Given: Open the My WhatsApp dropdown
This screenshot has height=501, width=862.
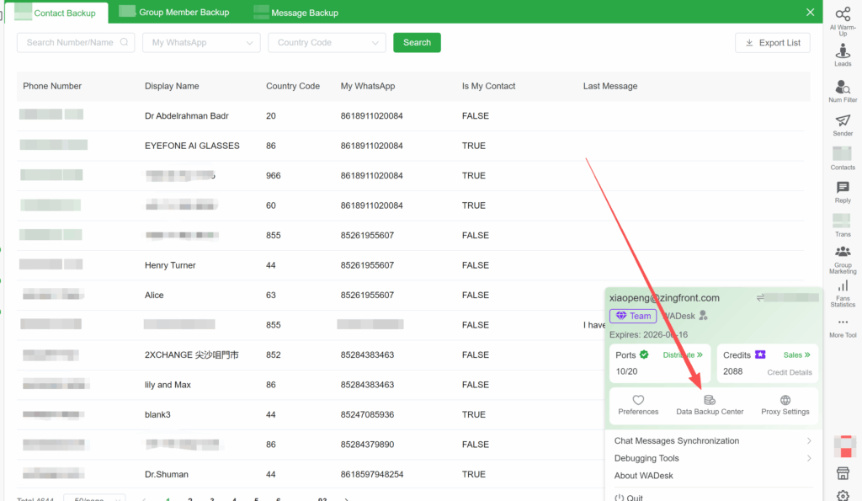Looking at the screenshot, I should click(x=201, y=42).
